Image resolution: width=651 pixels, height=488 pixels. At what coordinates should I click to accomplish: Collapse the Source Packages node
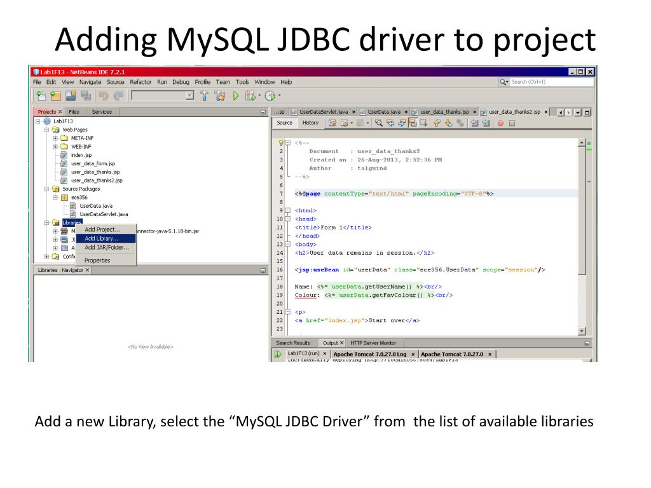(x=47, y=189)
